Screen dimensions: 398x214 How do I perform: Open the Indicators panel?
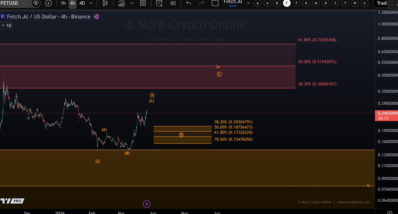(x=121, y=3)
